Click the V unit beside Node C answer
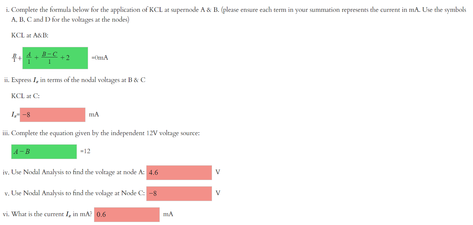This screenshot has width=473, height=225. (217, 193)
